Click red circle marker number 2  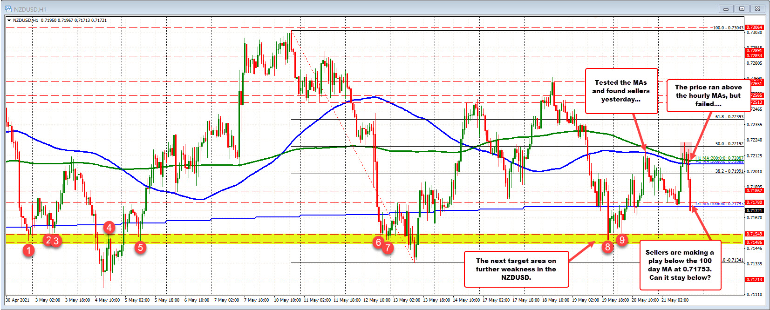click(x=48, y=240)
